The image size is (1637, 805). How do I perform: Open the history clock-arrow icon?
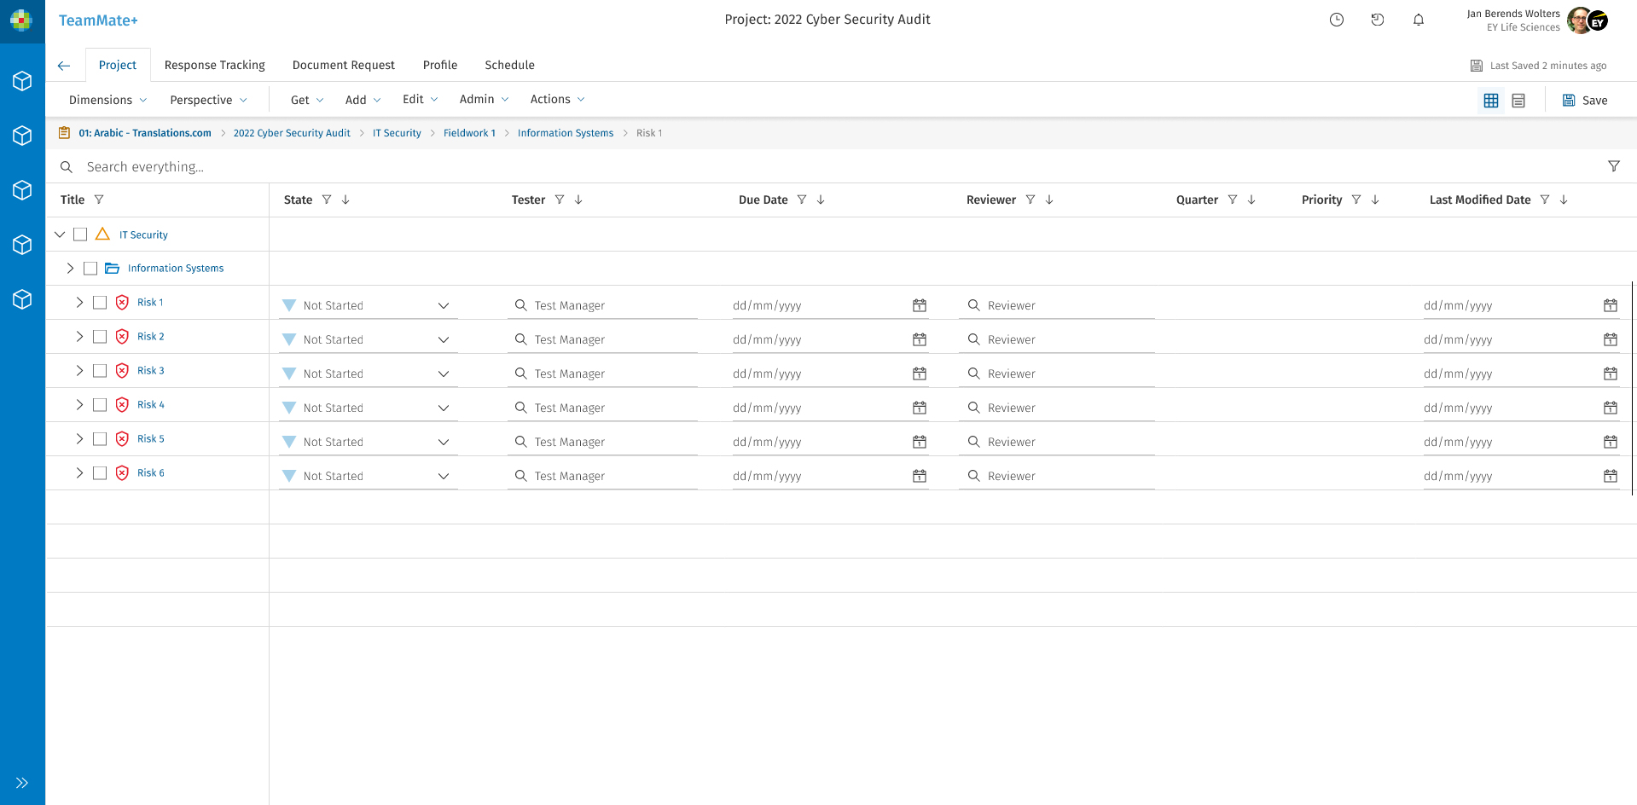(x=1377, y=20)
